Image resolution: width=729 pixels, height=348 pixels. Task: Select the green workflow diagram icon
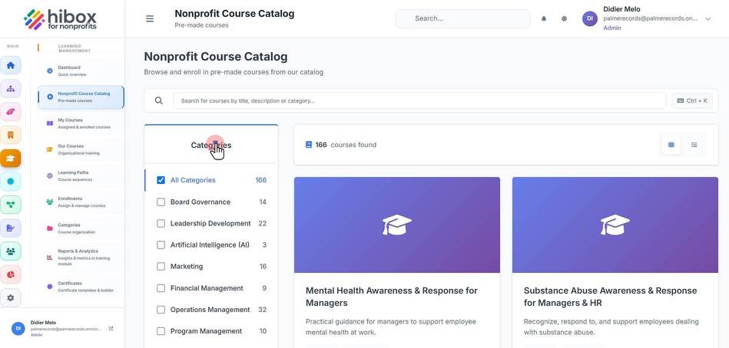[11, 205]
